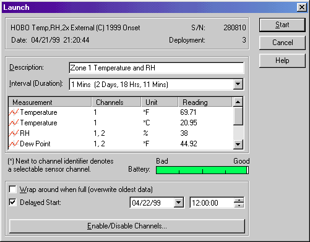Click the Deployment value 3
Image resolution: width=310 pixels, height=242 pixels.
pos(244,40)
